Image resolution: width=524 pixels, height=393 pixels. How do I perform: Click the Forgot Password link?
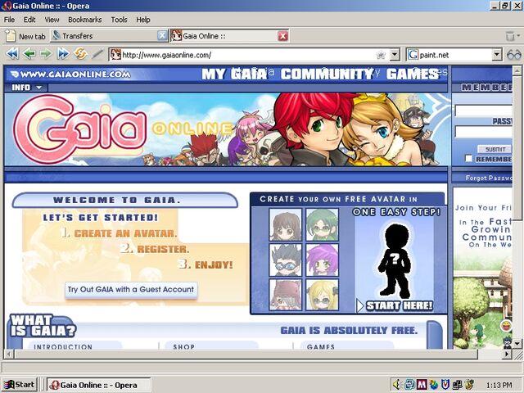pyautogui.click(x=489, y=178)
